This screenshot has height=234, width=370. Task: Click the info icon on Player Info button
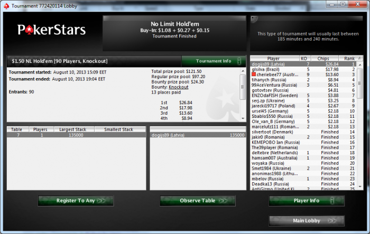(332, 201)
